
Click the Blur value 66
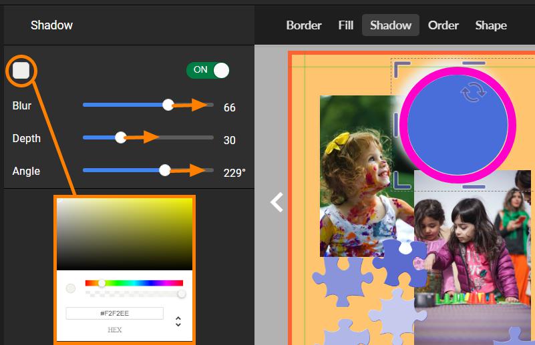point(229,107)
